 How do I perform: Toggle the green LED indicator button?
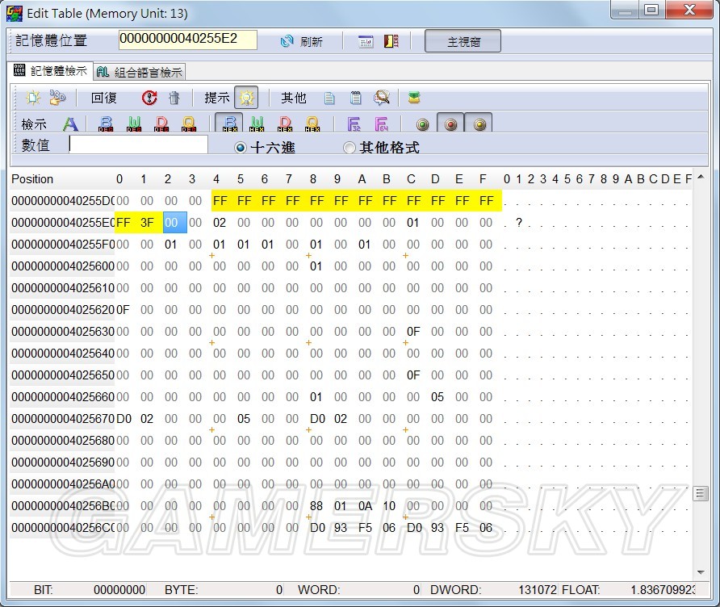tap(421, 123)
